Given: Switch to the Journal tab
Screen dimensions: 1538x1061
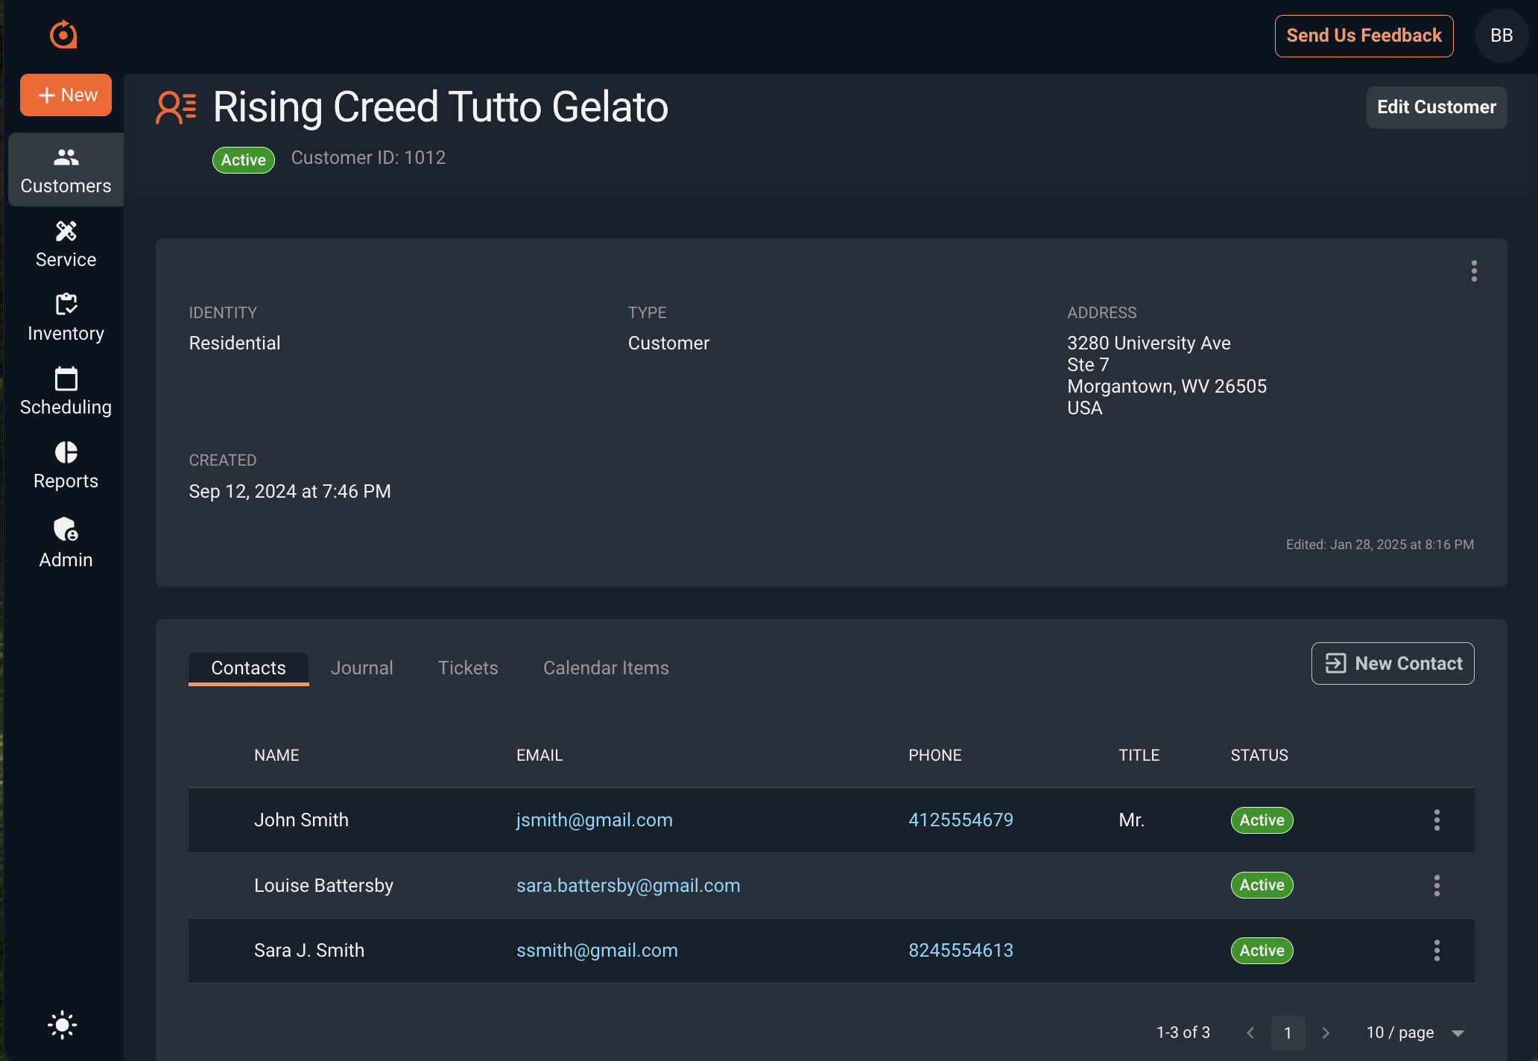Looking at the screenshot, I should [361, 668].
